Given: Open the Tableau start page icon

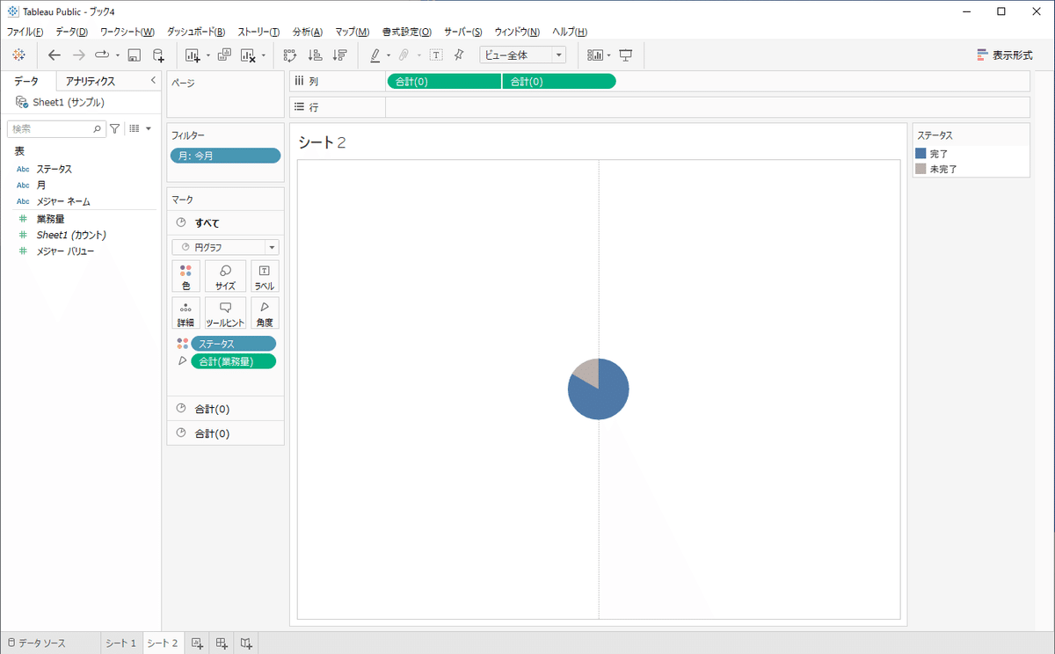Looking at the screenshot, I should click(18, 54).
